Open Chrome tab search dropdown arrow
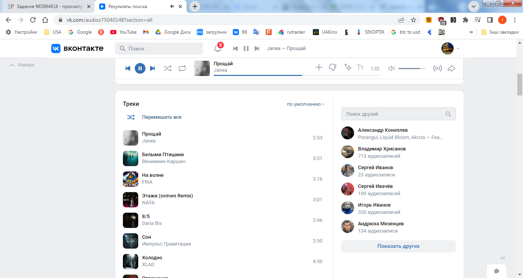523x278 pixels. (474, 6)
